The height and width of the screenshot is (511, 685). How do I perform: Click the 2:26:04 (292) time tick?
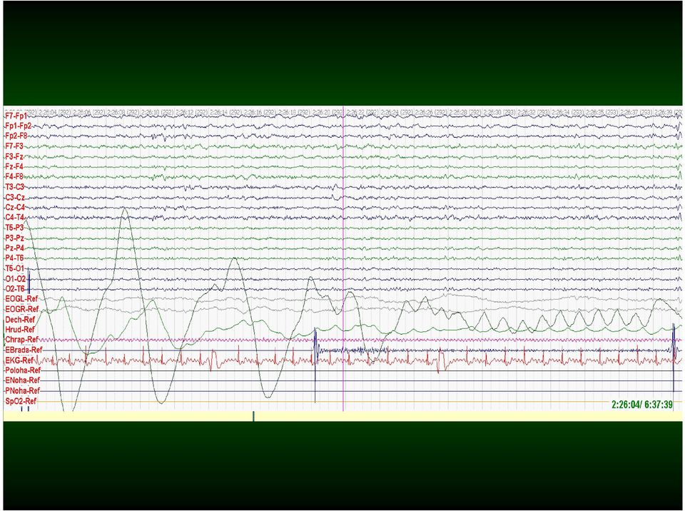click(x=54, y=112)
